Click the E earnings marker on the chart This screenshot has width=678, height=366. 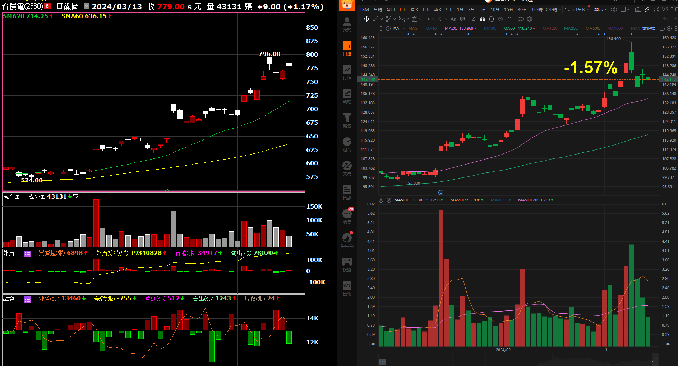tap(441, 192)
